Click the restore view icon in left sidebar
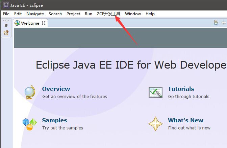Image resolution: width=227 pixels, height=148 pixels. click(x=6, y=25)
